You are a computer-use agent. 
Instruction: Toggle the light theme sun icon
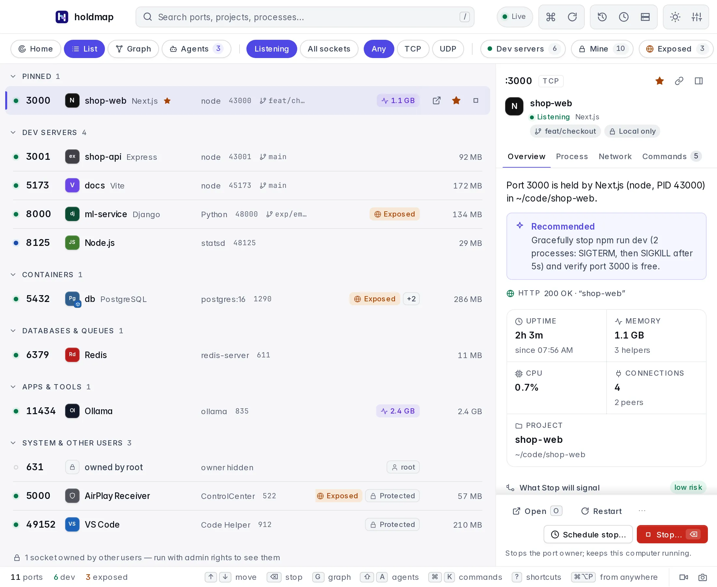tap(675, 17)
